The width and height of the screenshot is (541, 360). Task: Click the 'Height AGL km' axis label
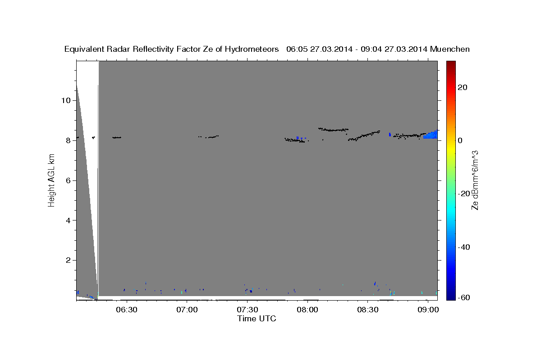tap(52, 180)
